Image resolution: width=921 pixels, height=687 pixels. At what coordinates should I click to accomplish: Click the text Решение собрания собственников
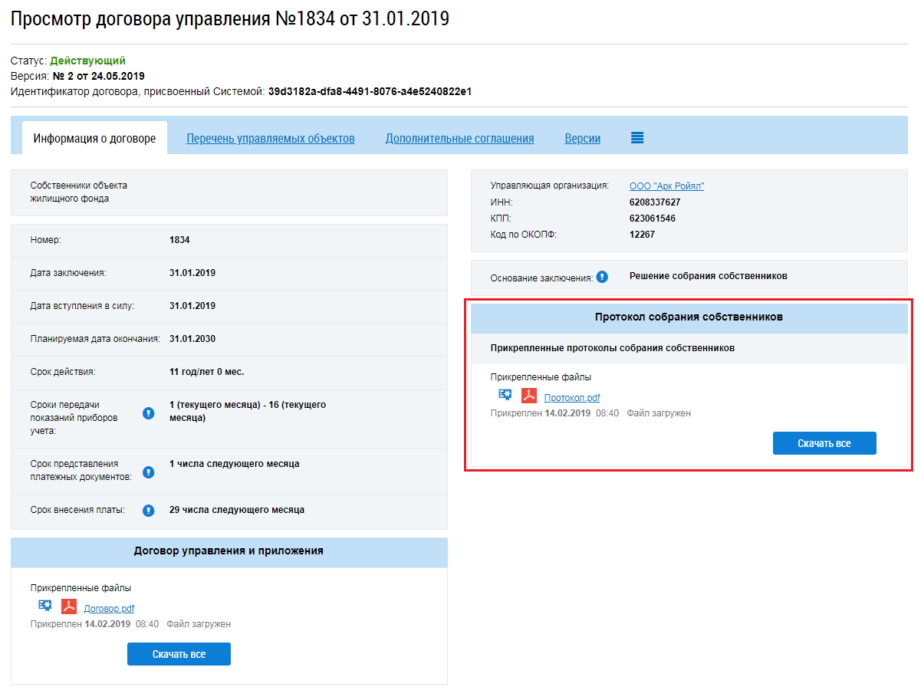tap(709, 276)
